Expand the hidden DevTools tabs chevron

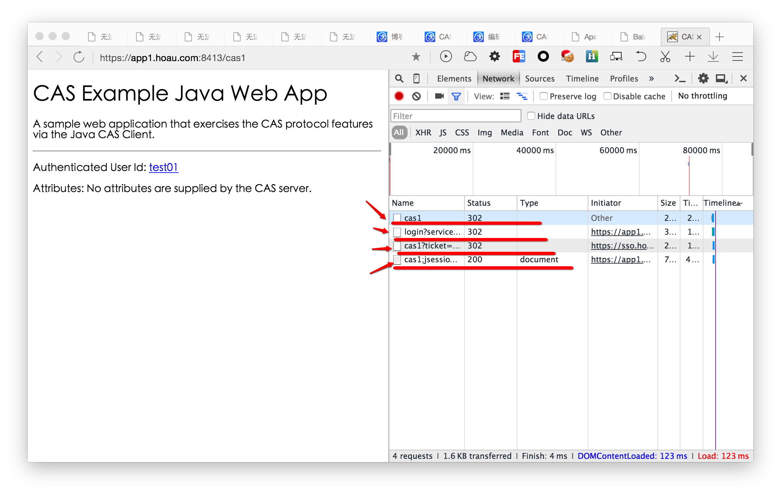coord(651,78)
